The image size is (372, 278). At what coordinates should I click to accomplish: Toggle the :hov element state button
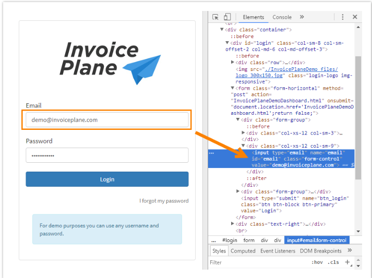pos(317,262)
